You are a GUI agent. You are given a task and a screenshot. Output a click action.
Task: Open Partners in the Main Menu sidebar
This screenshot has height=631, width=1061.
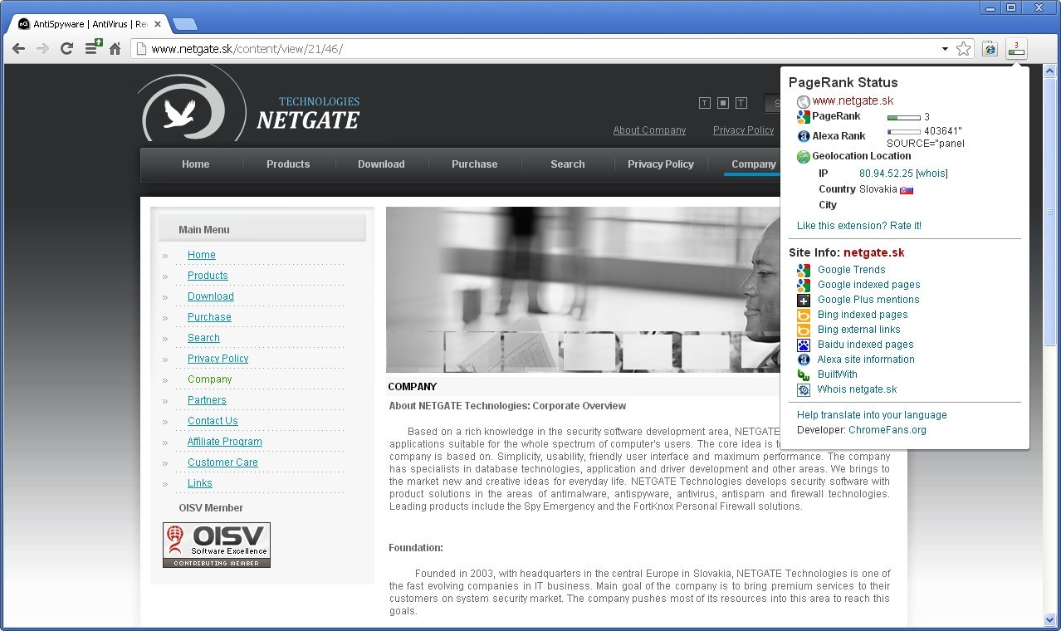207,400
